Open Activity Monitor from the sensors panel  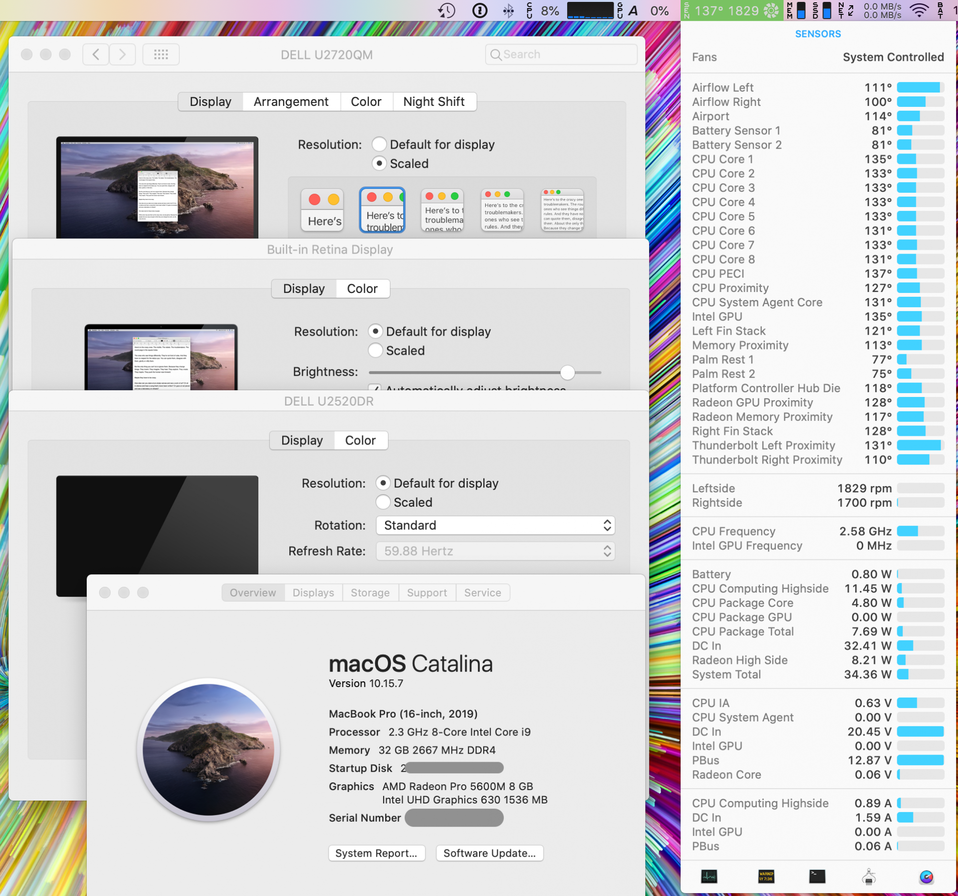coord(709,876)
